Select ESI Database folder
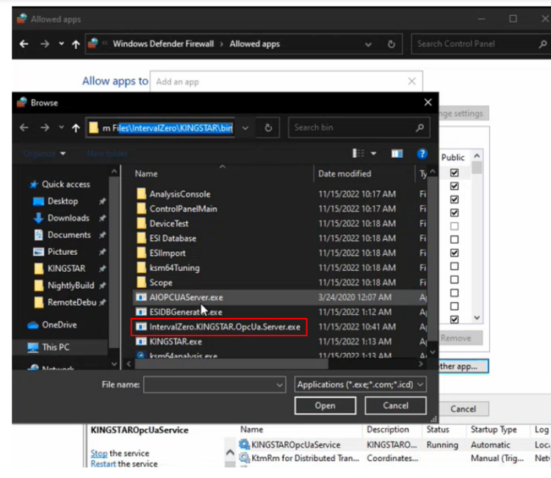 click(x=173, y=238)
